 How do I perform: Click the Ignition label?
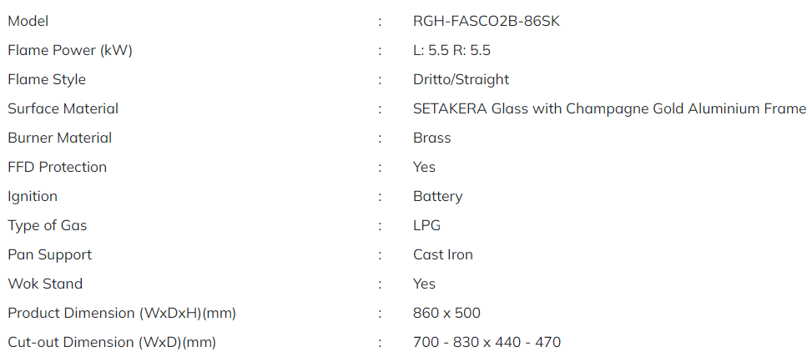[33, 196]
